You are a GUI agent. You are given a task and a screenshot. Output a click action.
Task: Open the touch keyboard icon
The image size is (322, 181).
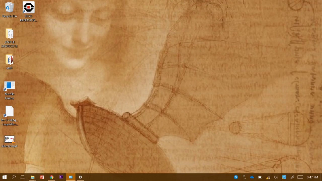pyautogui.click(x=300, y=177)
